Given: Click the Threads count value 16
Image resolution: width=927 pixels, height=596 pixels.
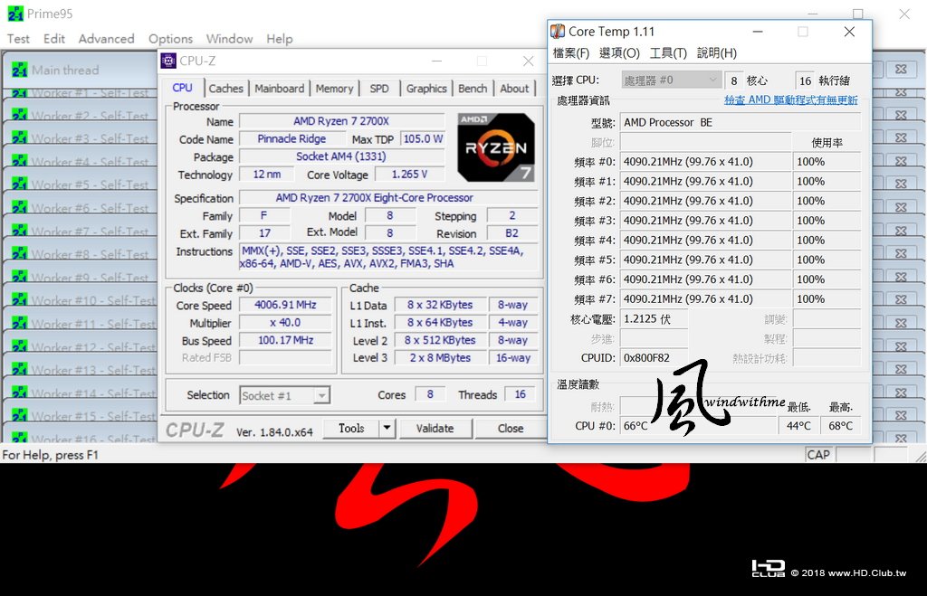Looking at the screenshot, I should (521, 394).
